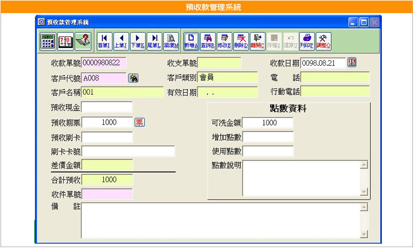The image size is (414, 250).
Task: Open the calendar tool icon
Action: coord(65,41)
